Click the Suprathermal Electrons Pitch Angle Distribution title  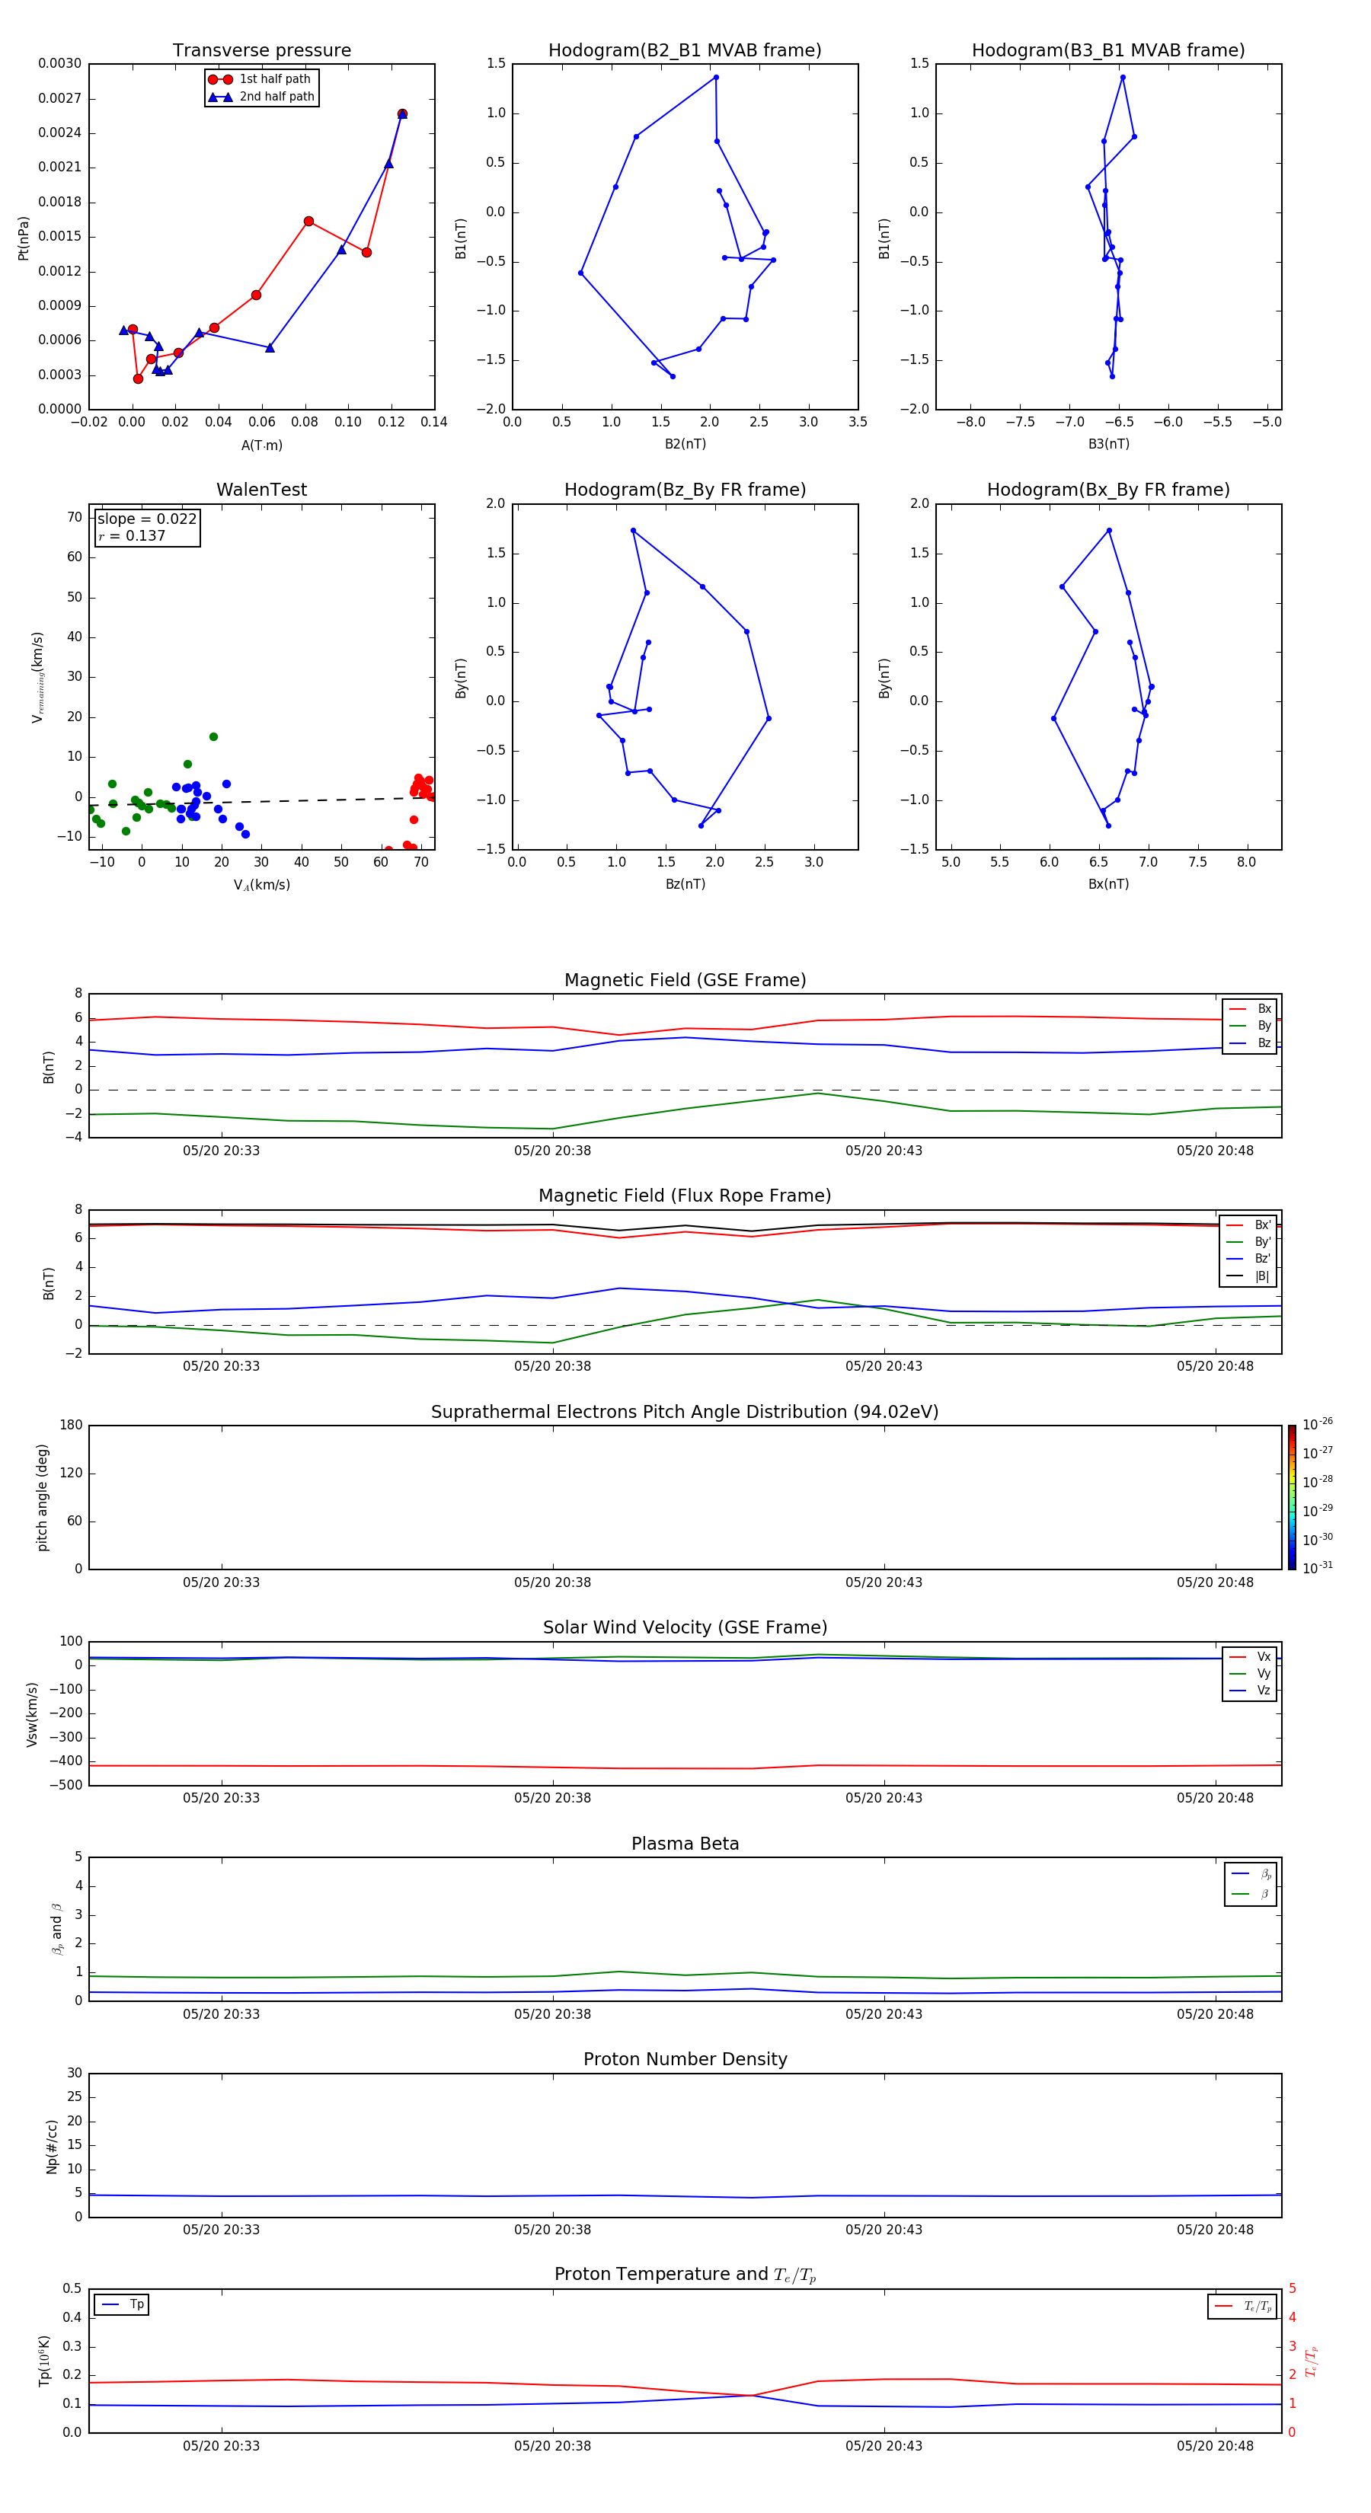click(x=685, y=1413)
